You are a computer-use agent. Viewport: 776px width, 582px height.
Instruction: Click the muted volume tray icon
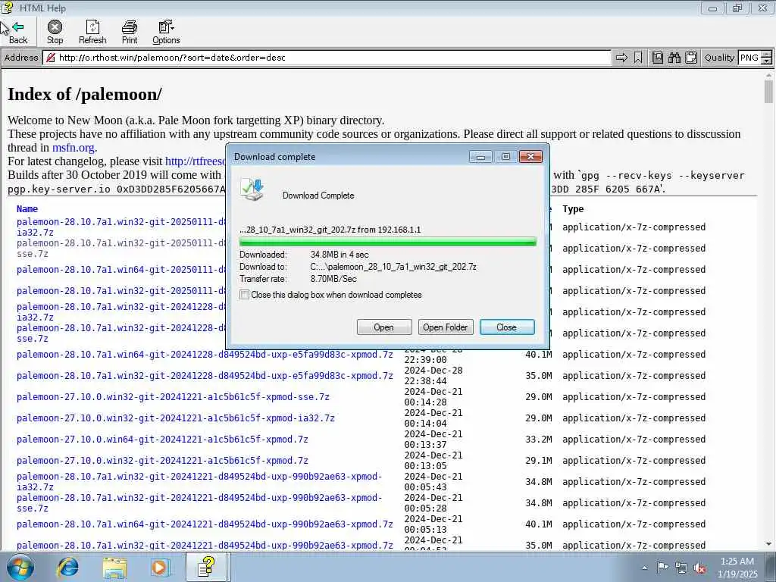[x=699, y=568]
